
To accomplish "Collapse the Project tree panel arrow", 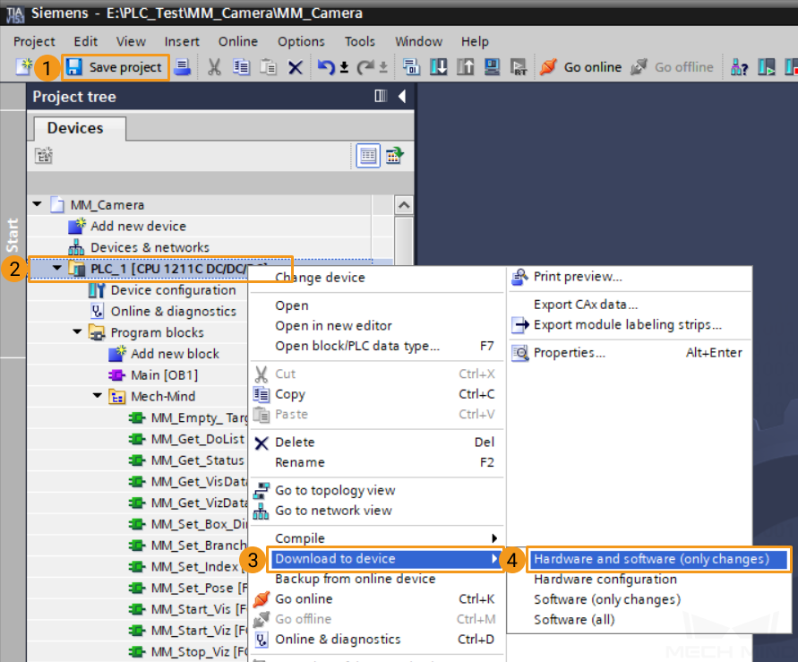I will coord(402,96).
